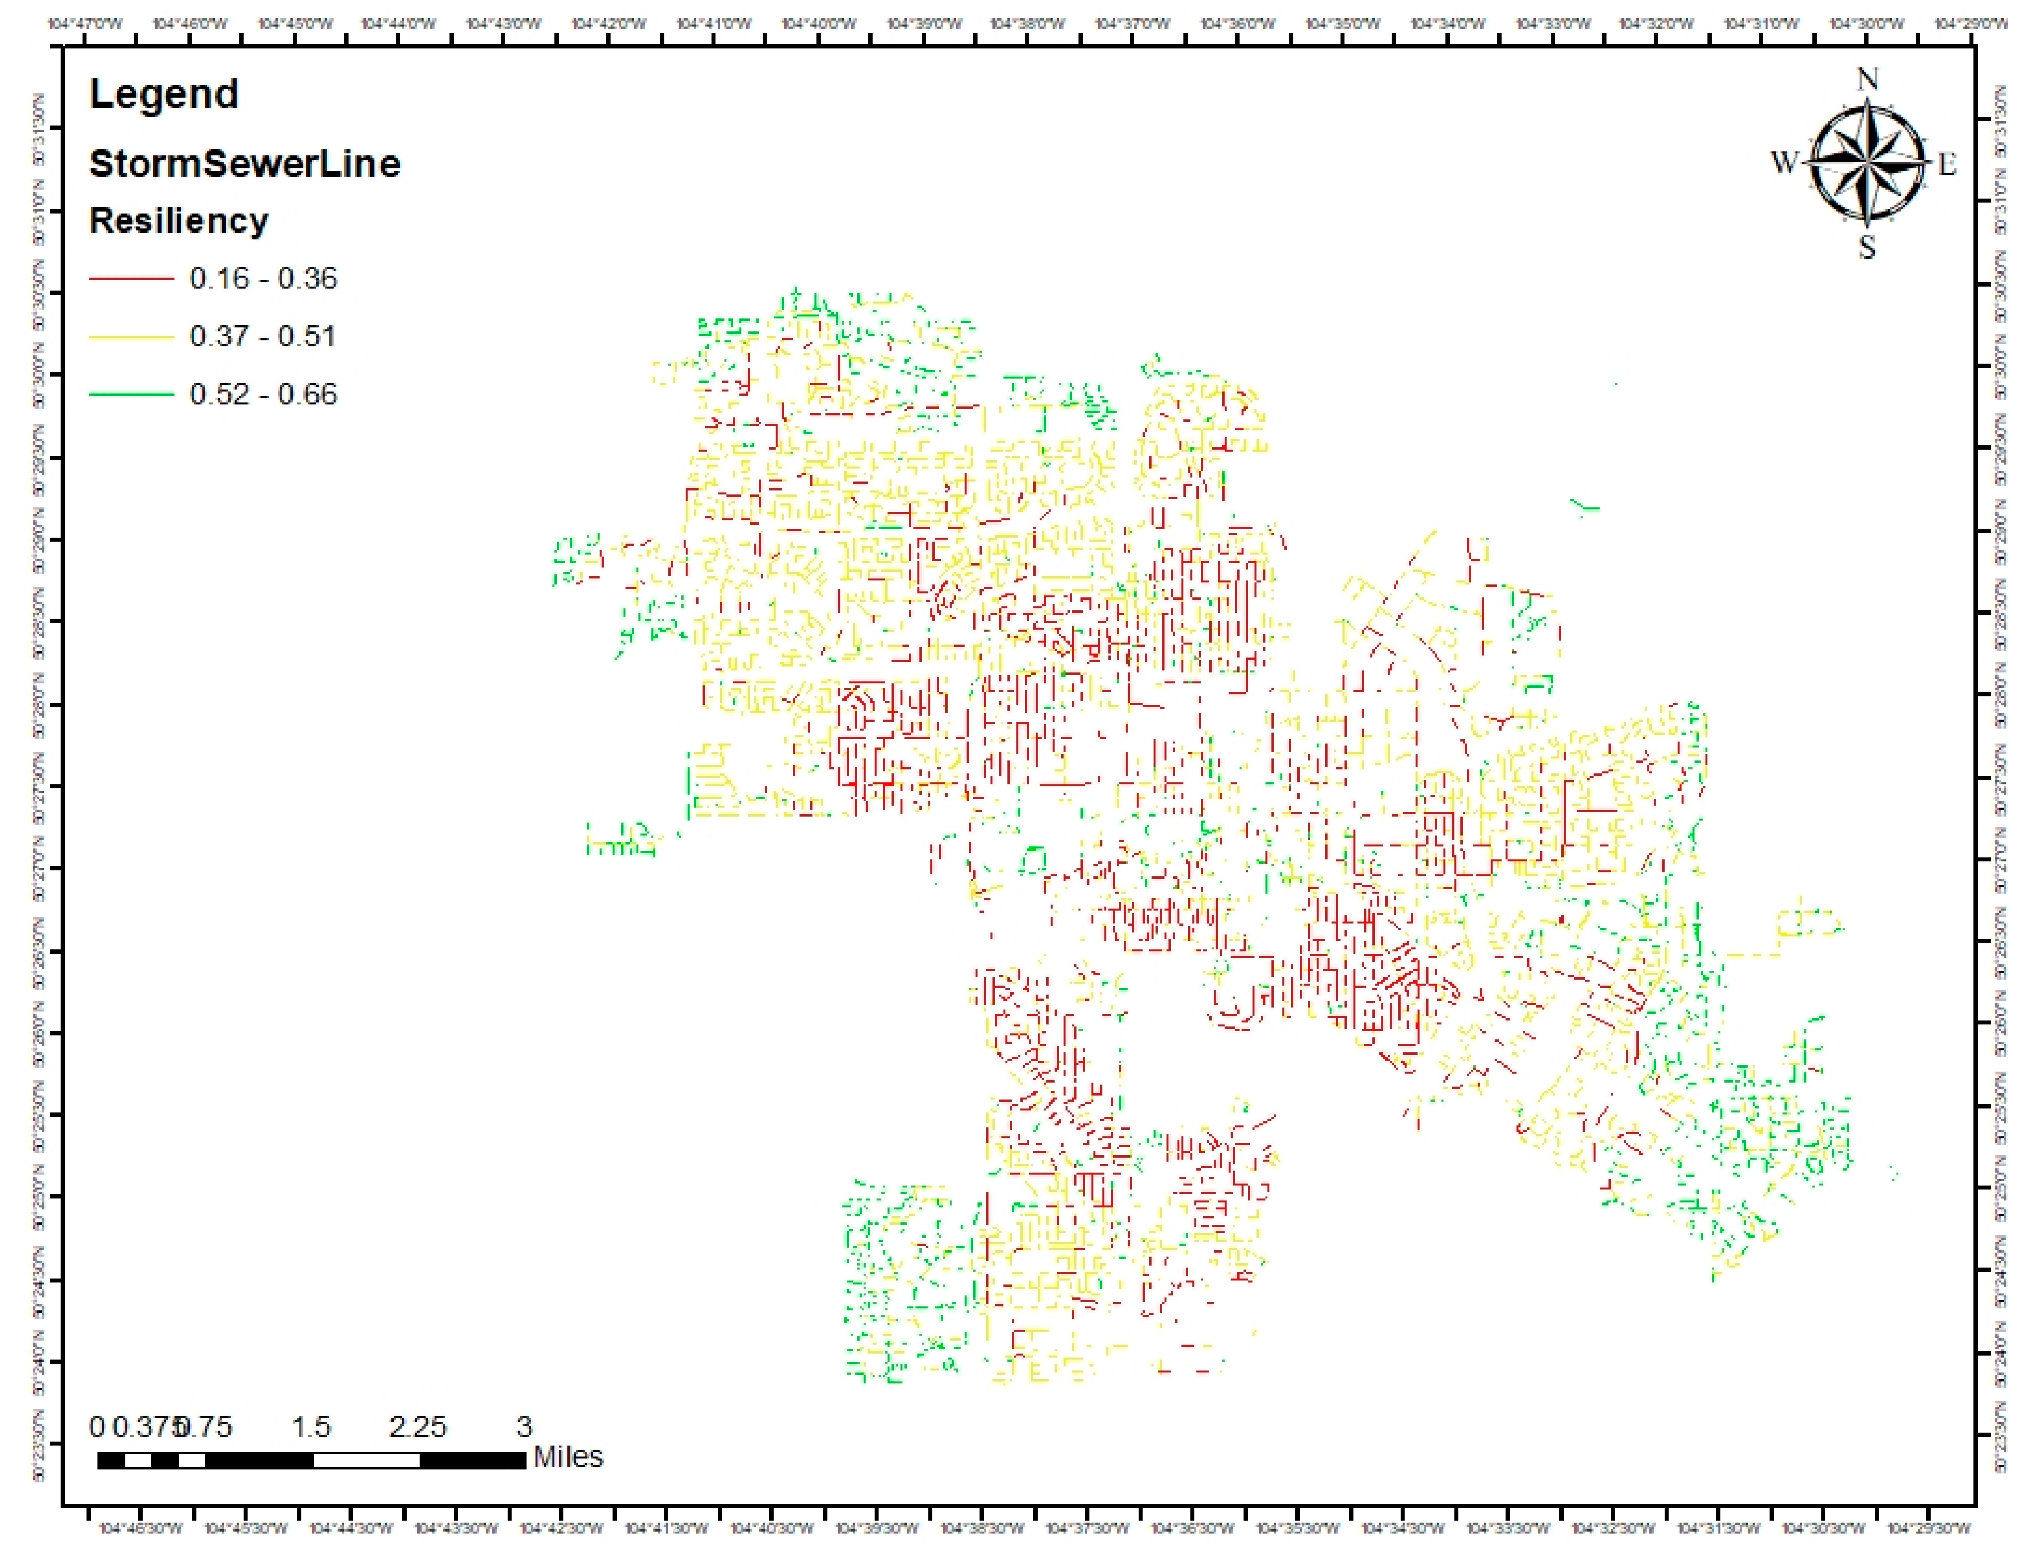
Task: Click the Legend heading text
Action: click(x=164, y=95)
